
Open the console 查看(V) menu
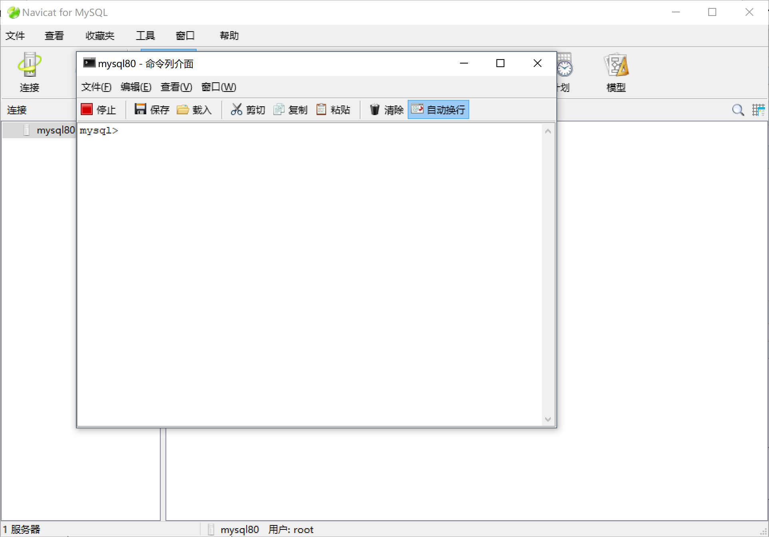pyautogui.click(x=176, y=87)
